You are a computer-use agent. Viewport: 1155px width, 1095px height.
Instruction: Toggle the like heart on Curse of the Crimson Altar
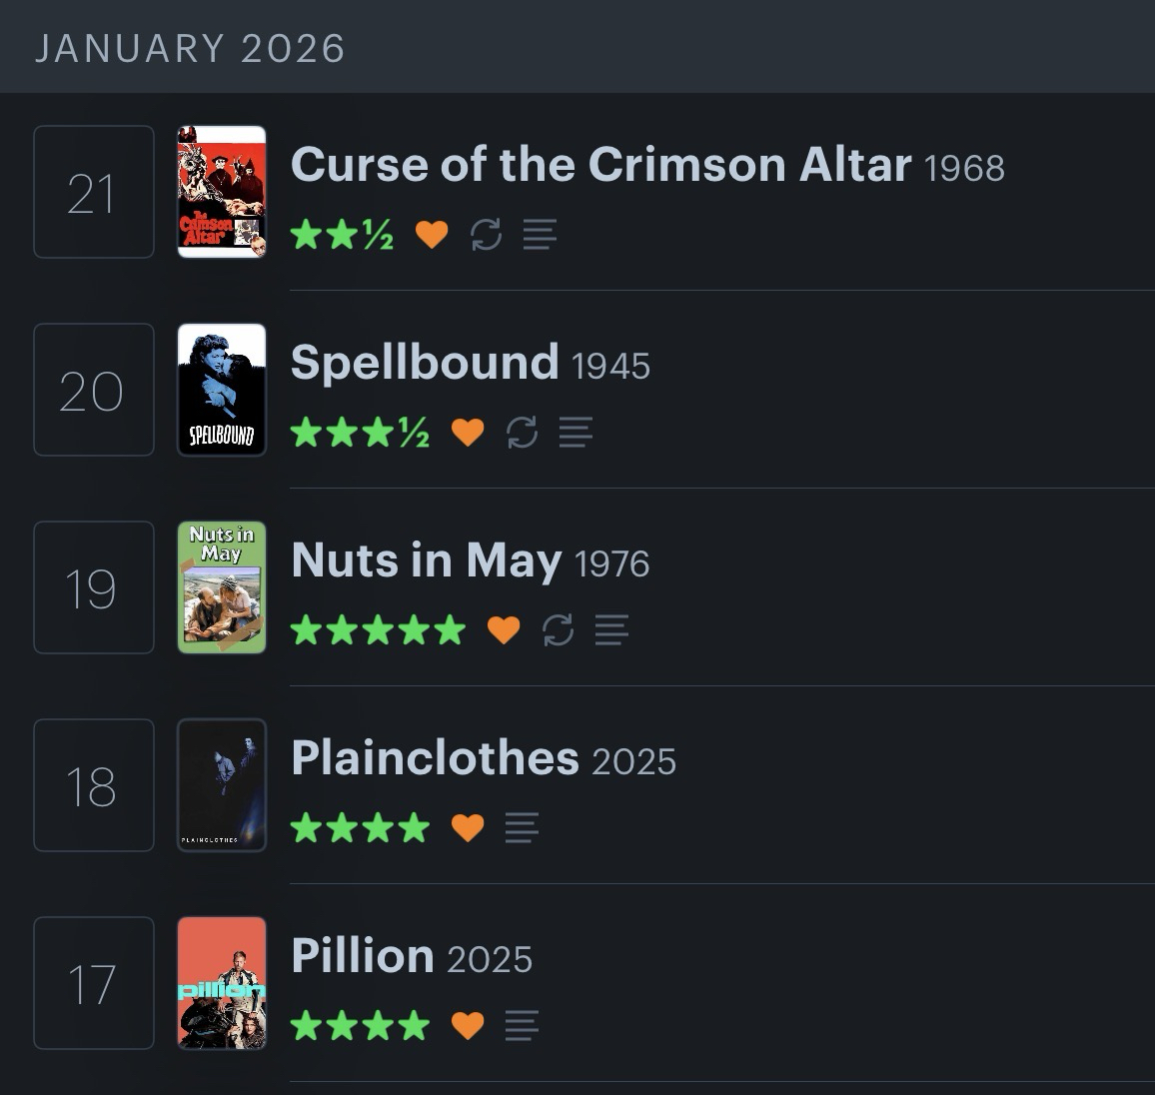pos(432,235)
